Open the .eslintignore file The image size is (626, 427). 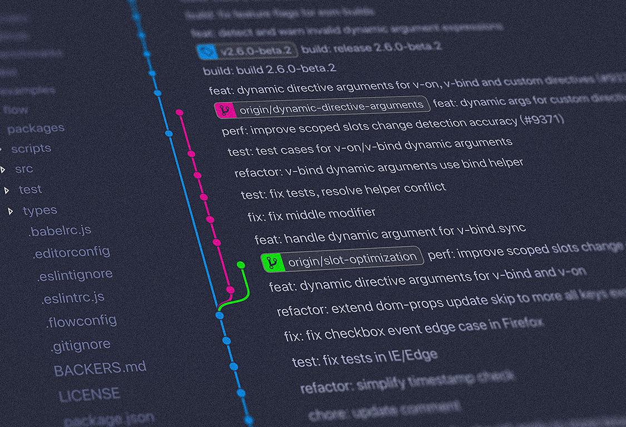pyautogui.click(x=75, y=275)
